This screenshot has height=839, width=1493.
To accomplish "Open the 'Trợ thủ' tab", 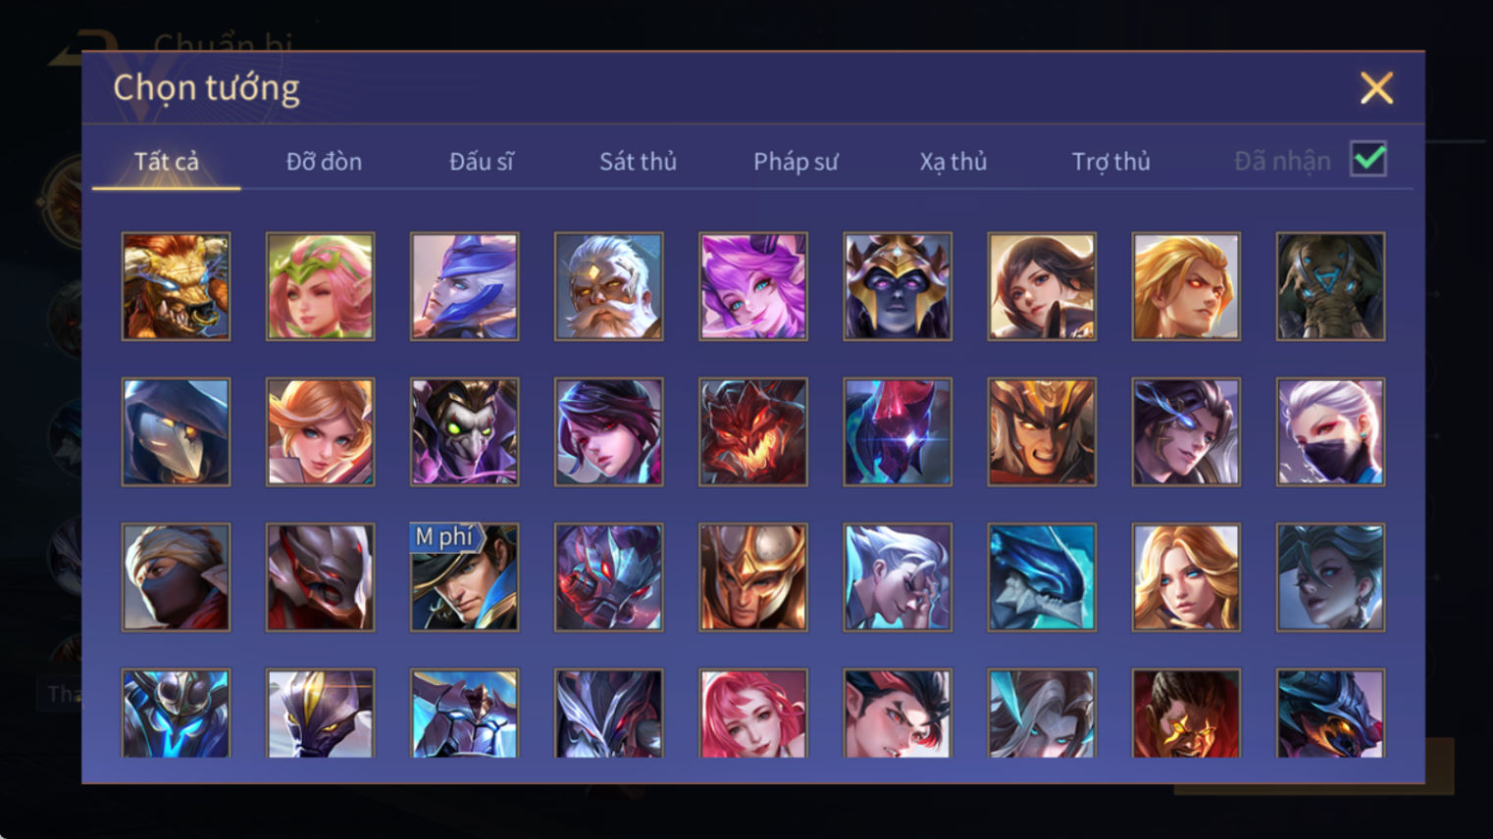I will [1110, 161].
